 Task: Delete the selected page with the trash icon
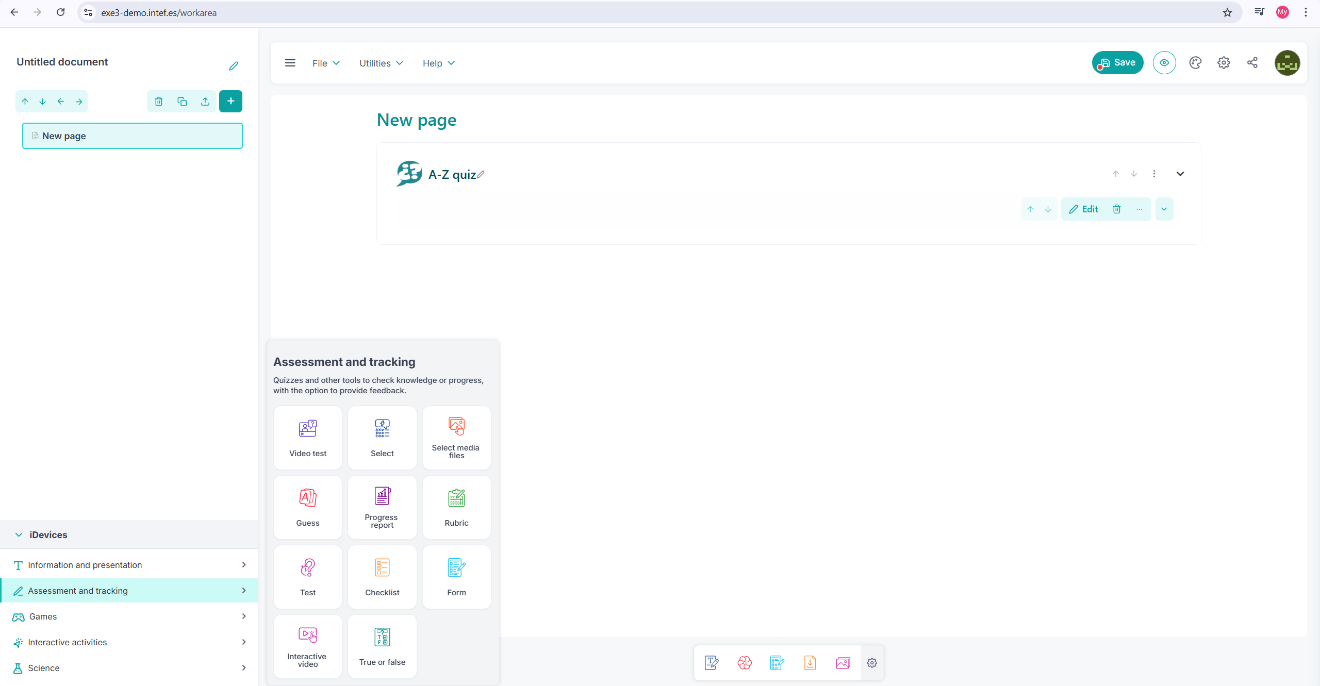(x=159, y=102)
